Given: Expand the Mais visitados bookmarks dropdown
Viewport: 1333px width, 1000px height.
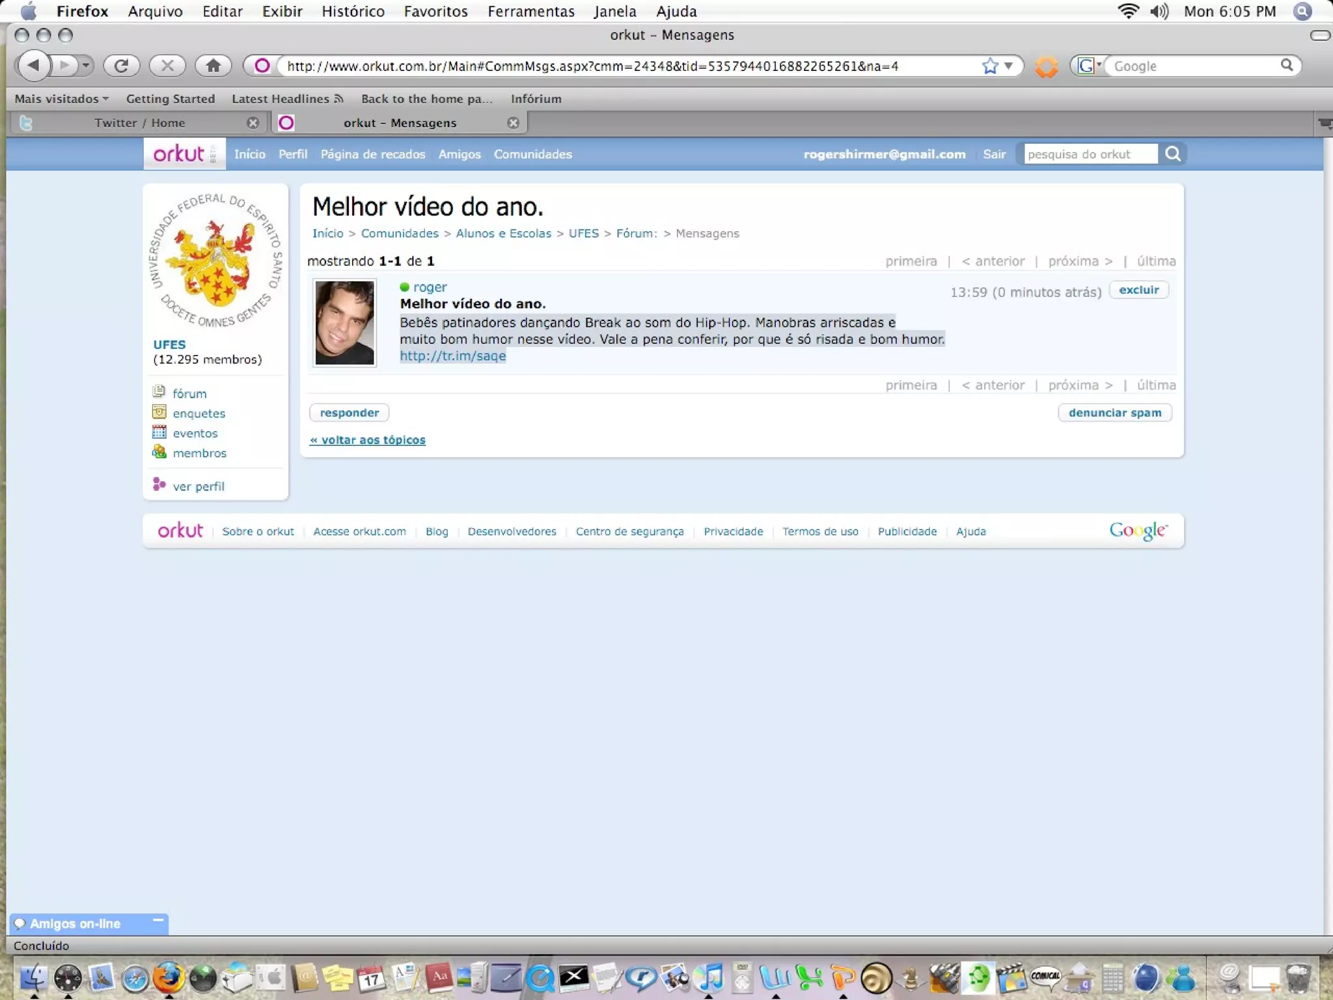Looking at the screenshot, I should pyautogui.click(x=62, y=99).
